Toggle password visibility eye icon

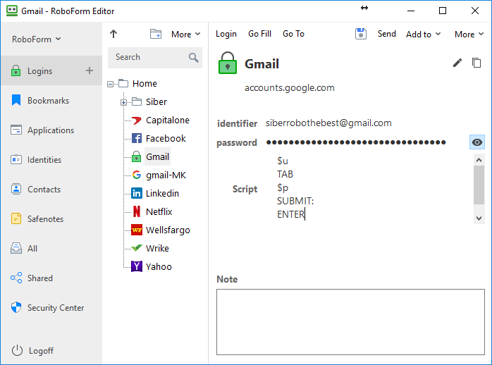pos(477,142)
